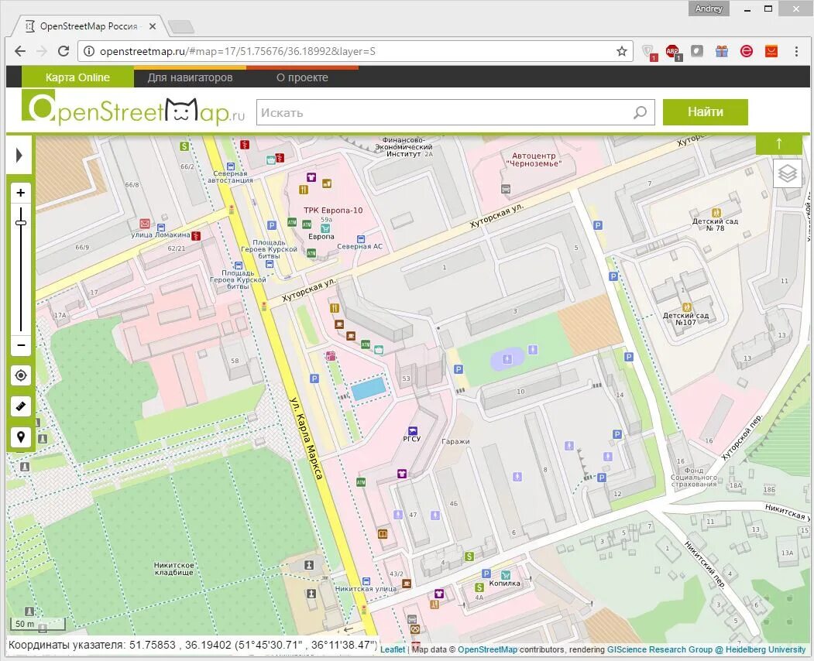Click the РГСУ university icon

413,430
